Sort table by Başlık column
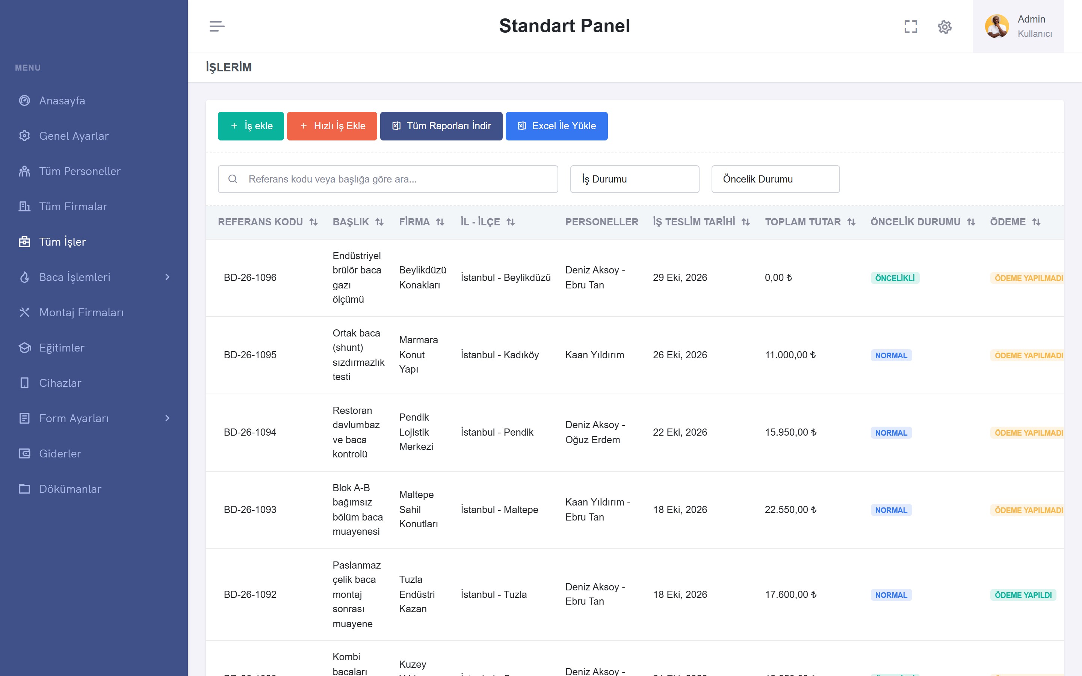1082x676 pixels. tap(379, 222)
